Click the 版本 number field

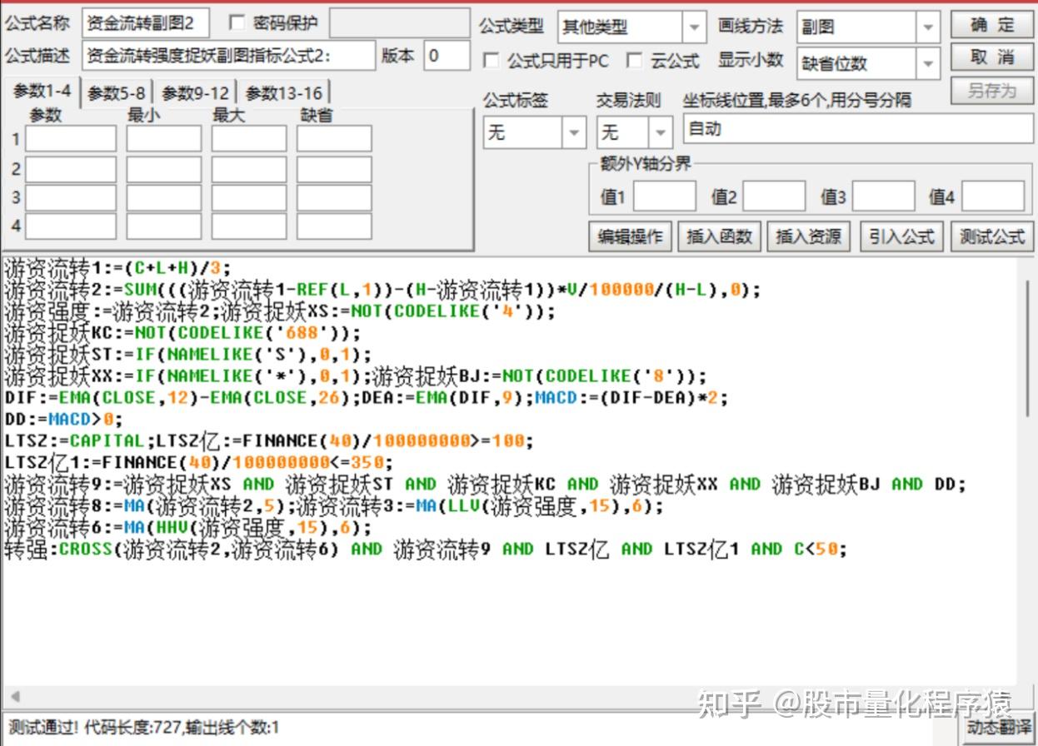click(x=447, y=55)
